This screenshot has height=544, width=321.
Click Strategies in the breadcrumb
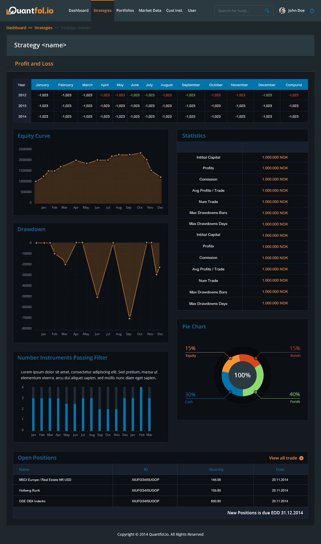click(43, 28)
